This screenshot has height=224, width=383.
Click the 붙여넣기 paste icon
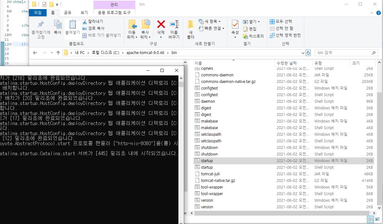pos(73,25)
